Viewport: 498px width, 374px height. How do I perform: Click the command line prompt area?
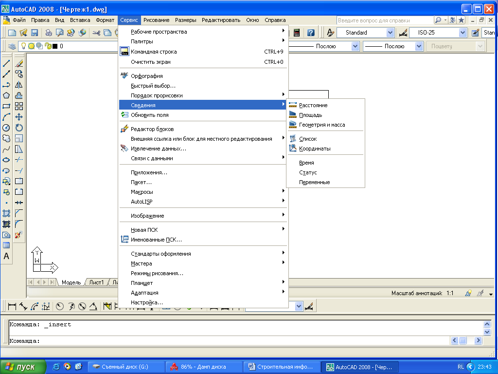(229, 340)
